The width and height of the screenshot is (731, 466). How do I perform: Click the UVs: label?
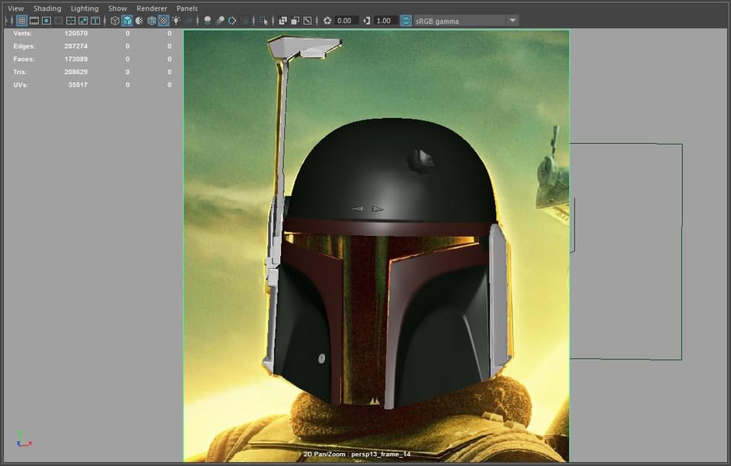tap(21, 85)
